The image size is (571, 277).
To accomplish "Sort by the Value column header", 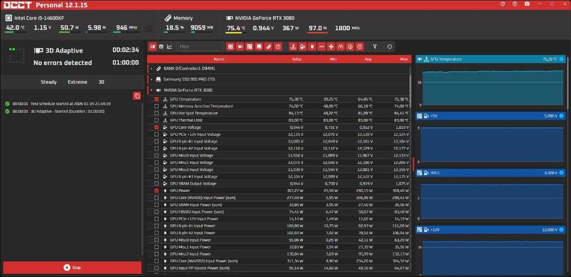I will coord(297,59).
